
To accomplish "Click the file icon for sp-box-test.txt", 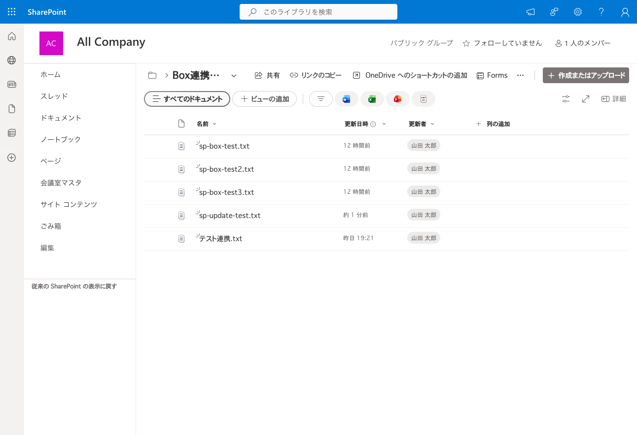I will [181, 146].
